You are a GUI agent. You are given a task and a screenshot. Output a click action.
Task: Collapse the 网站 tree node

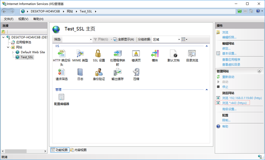pos(8,47)
